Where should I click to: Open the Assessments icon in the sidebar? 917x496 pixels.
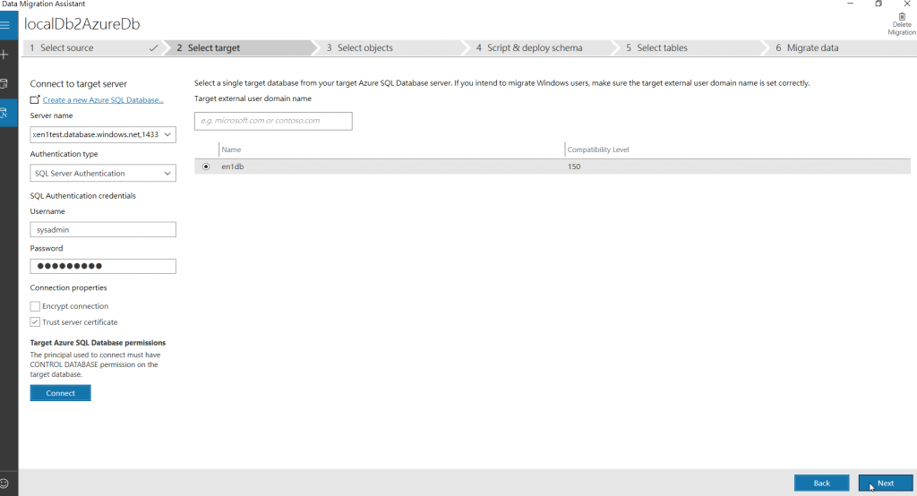4,83
